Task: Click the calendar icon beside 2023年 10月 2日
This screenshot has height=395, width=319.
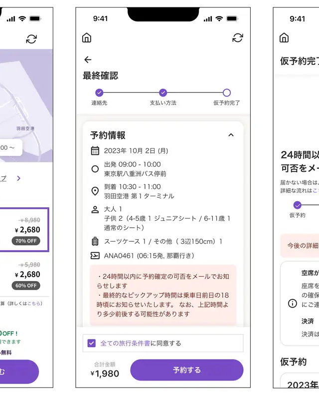Action: (95, 150)
